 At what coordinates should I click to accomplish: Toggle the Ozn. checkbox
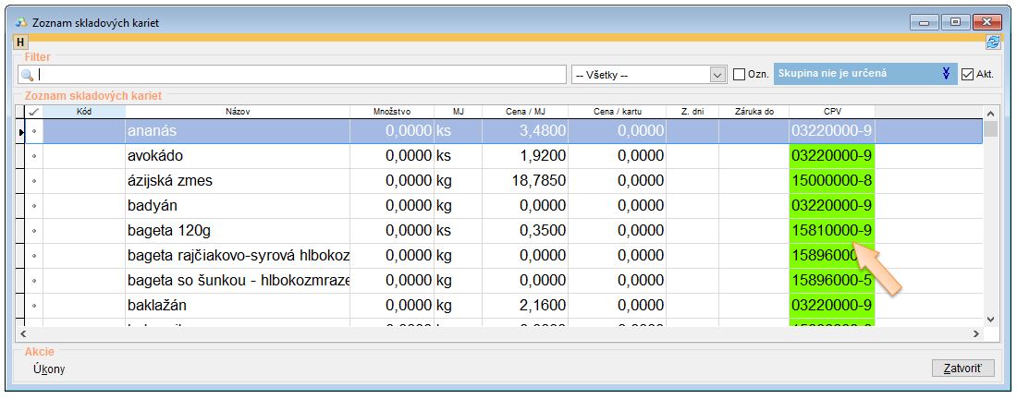coord(740,74)
